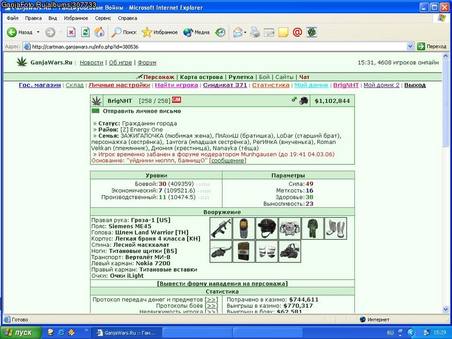The height and width of the screenshot is (339, 452).
Task: Click the Refresh page toolbar icon
Action: click(85, 32)
